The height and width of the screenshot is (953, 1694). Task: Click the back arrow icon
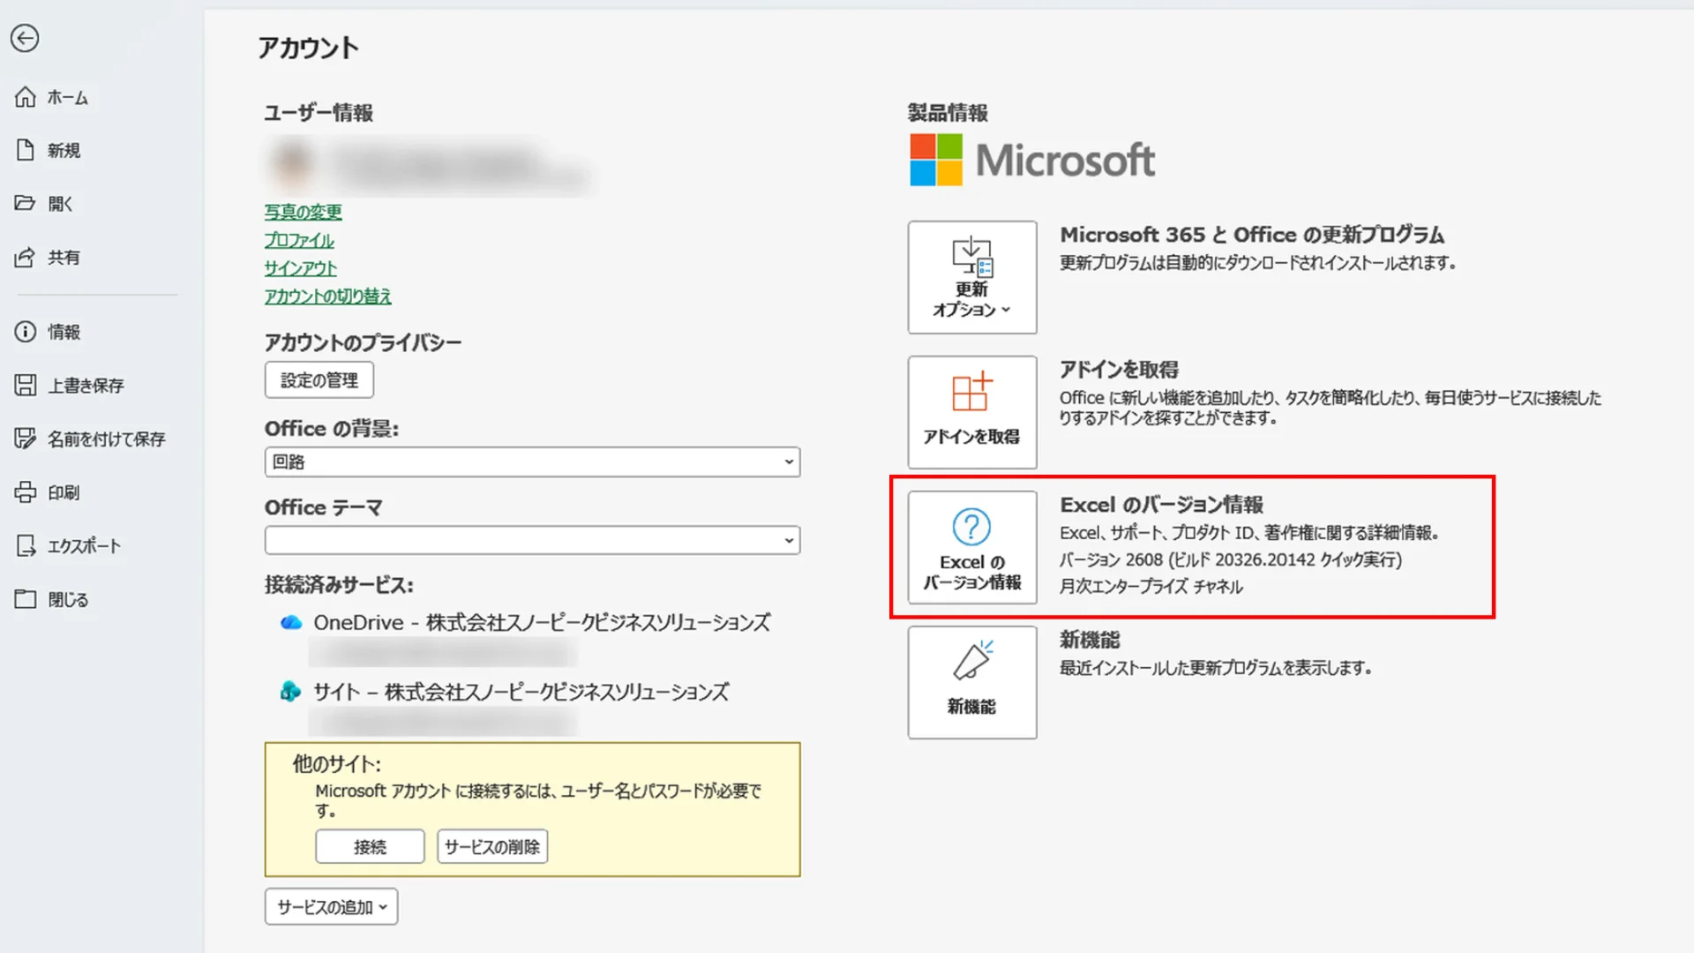click(25, 38)
